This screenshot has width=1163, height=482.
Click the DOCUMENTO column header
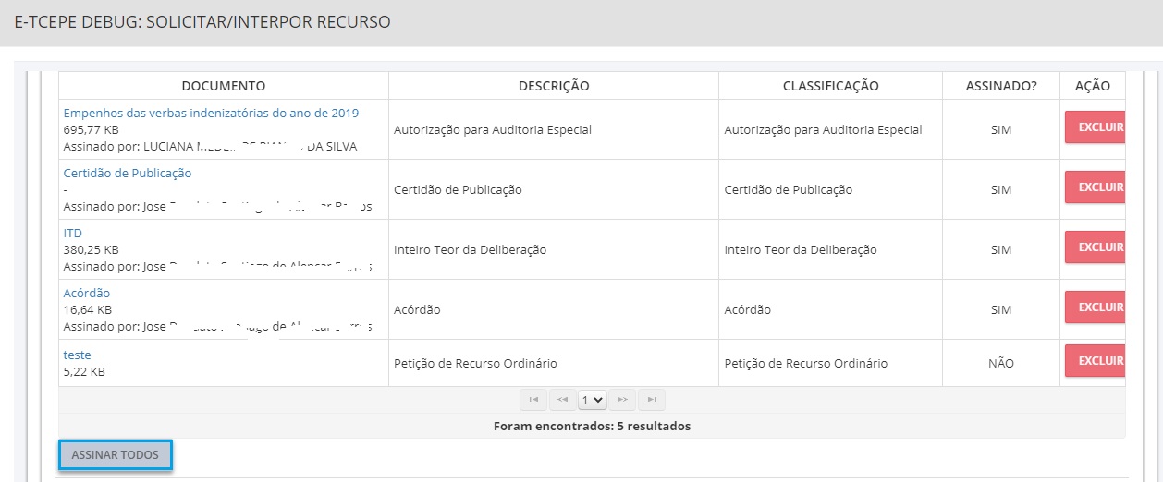click(224, 86)
